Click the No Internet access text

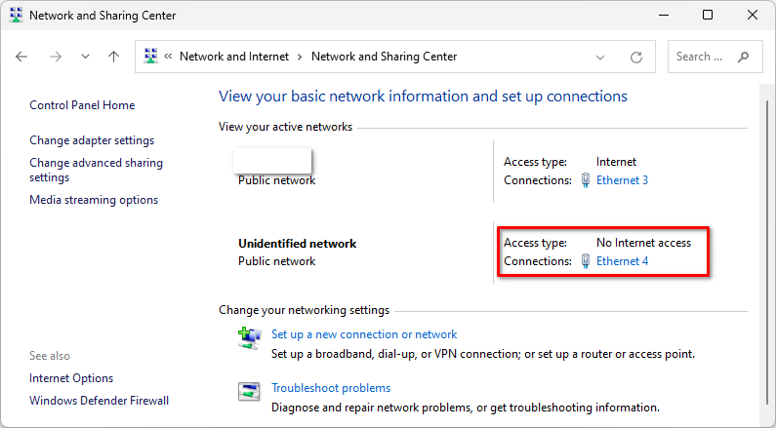click(643, 243)
